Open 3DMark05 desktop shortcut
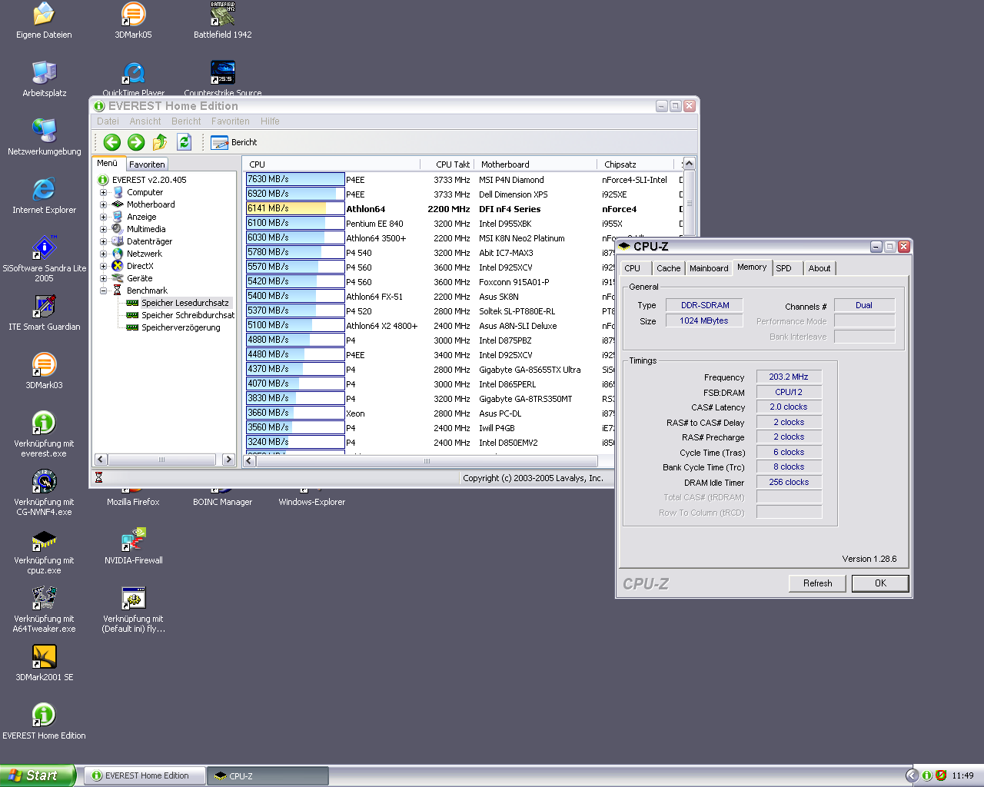The width and height of the screenshot is (984, 787). [133, 15]
